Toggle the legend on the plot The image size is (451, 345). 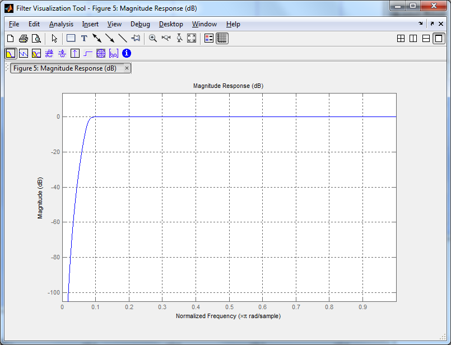(209, 38)
